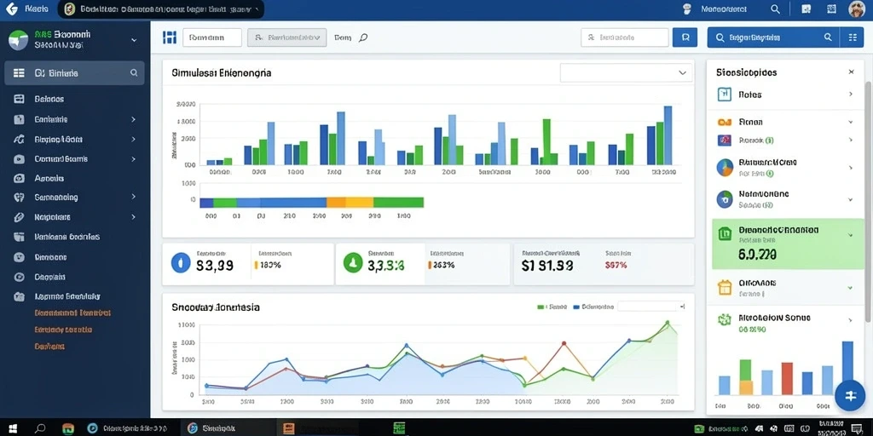Toggle the blue series in the line chart legend

pos(593,307)
